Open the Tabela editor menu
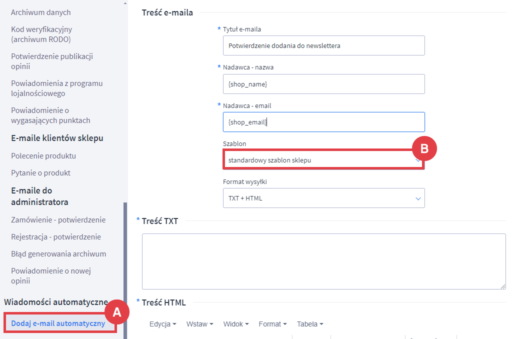Viewport: 512px width, 339px height. point(309,324)
